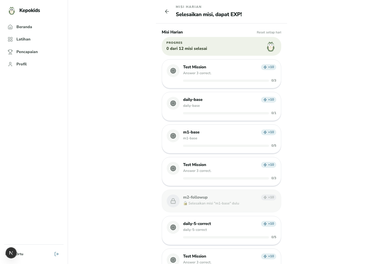
Task: Click the m1-base mission 0/5 progress bar
Action: (226, 146)
